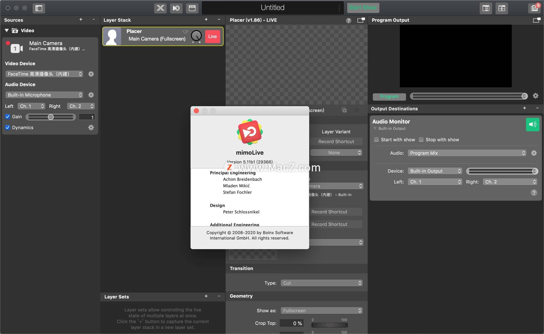Remove a layer set
This screenshot has height=334, width=544.
click(219, 296)
